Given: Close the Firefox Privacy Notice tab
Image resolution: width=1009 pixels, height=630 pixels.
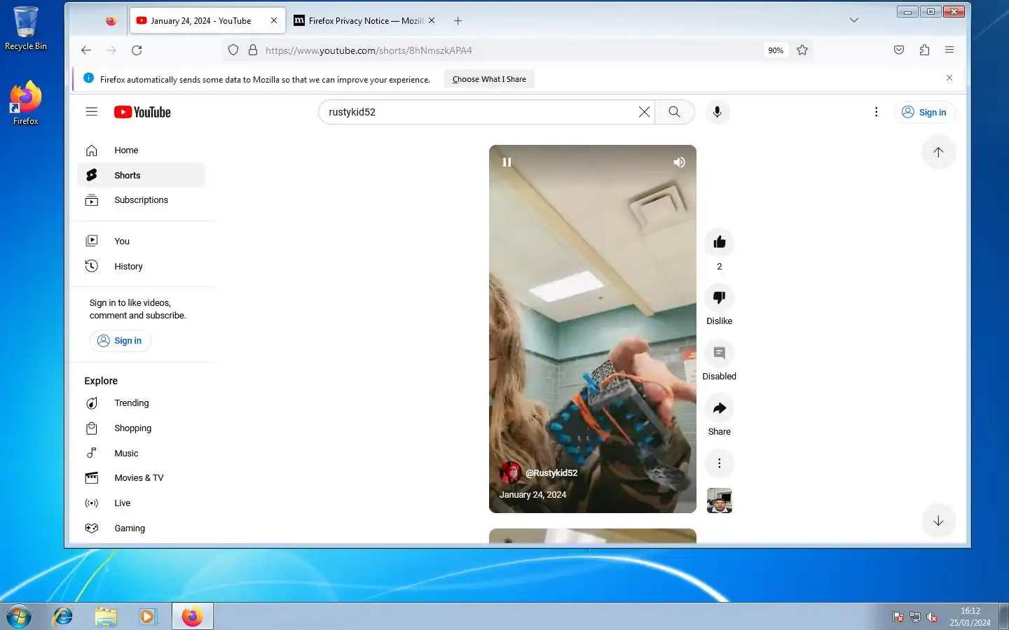Looking at the screenshot, I should (432, 20).
